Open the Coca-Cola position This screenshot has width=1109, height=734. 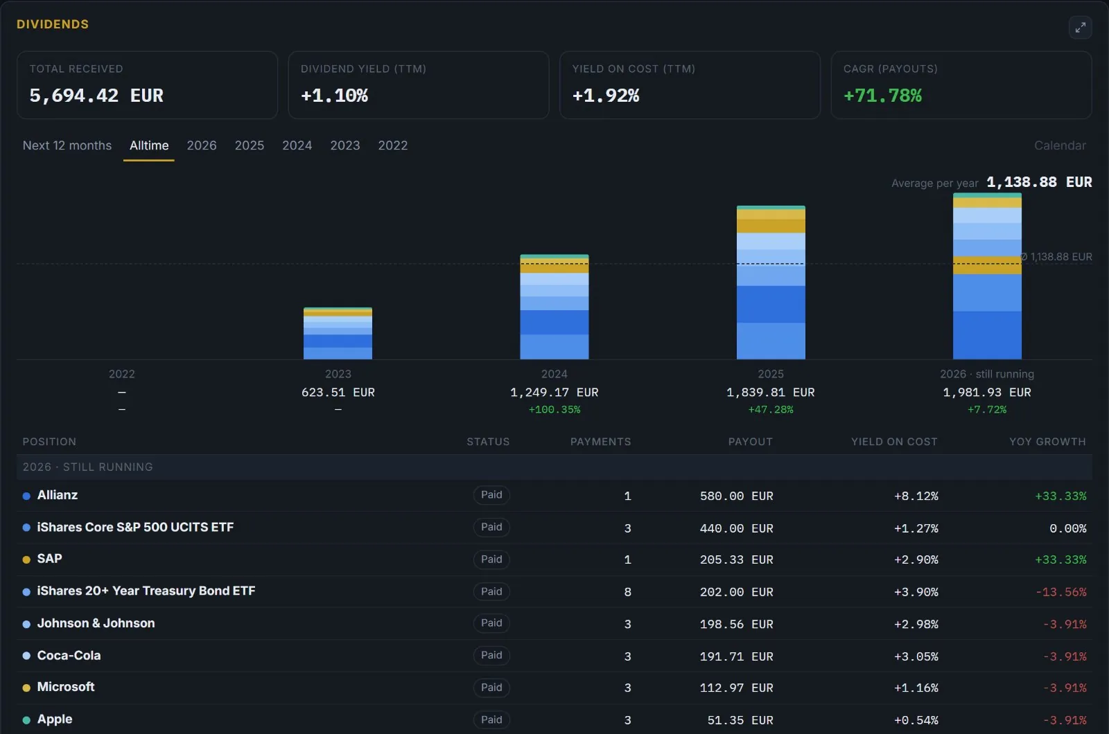click(69, 655)
